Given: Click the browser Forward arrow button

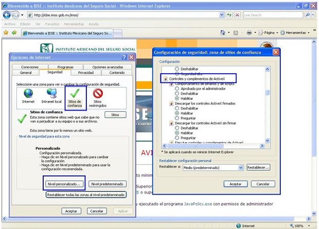Looking at the screenshot, I should click(x=15, y=15).
